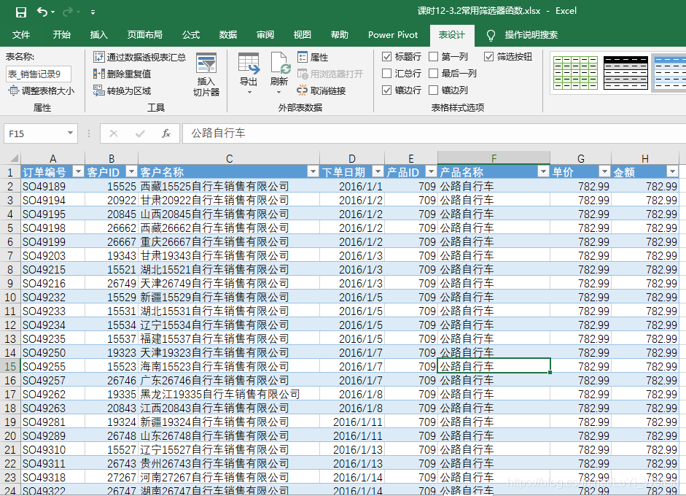Select order cell SO49232

[x=52, y=298]
